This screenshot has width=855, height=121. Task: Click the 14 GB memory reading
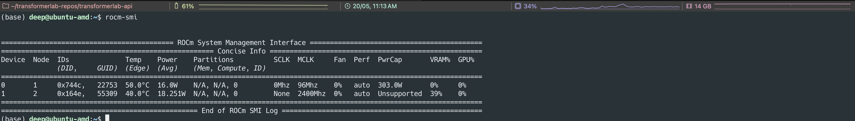click(703, 6)
